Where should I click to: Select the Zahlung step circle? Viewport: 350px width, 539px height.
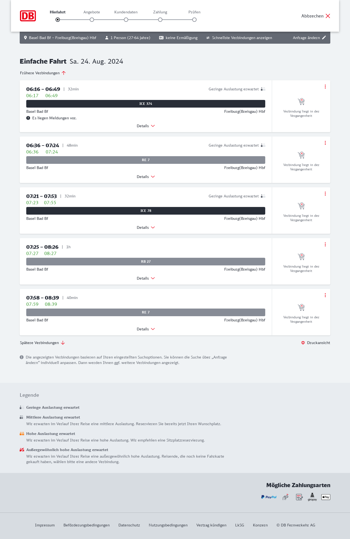point(160,20)
